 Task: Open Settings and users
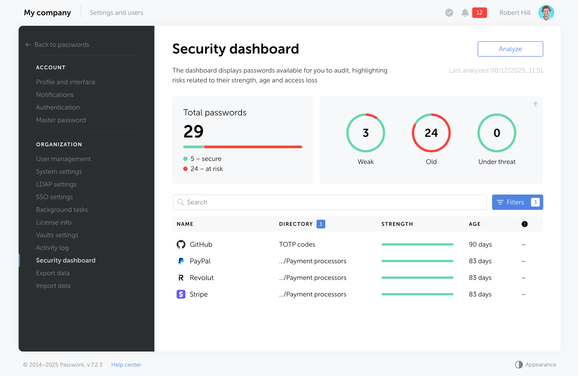pyautogui.click(x=116, y=13)
